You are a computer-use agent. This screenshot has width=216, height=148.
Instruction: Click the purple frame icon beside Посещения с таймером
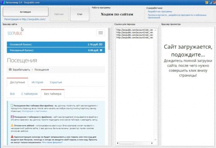tap(12, 117)
